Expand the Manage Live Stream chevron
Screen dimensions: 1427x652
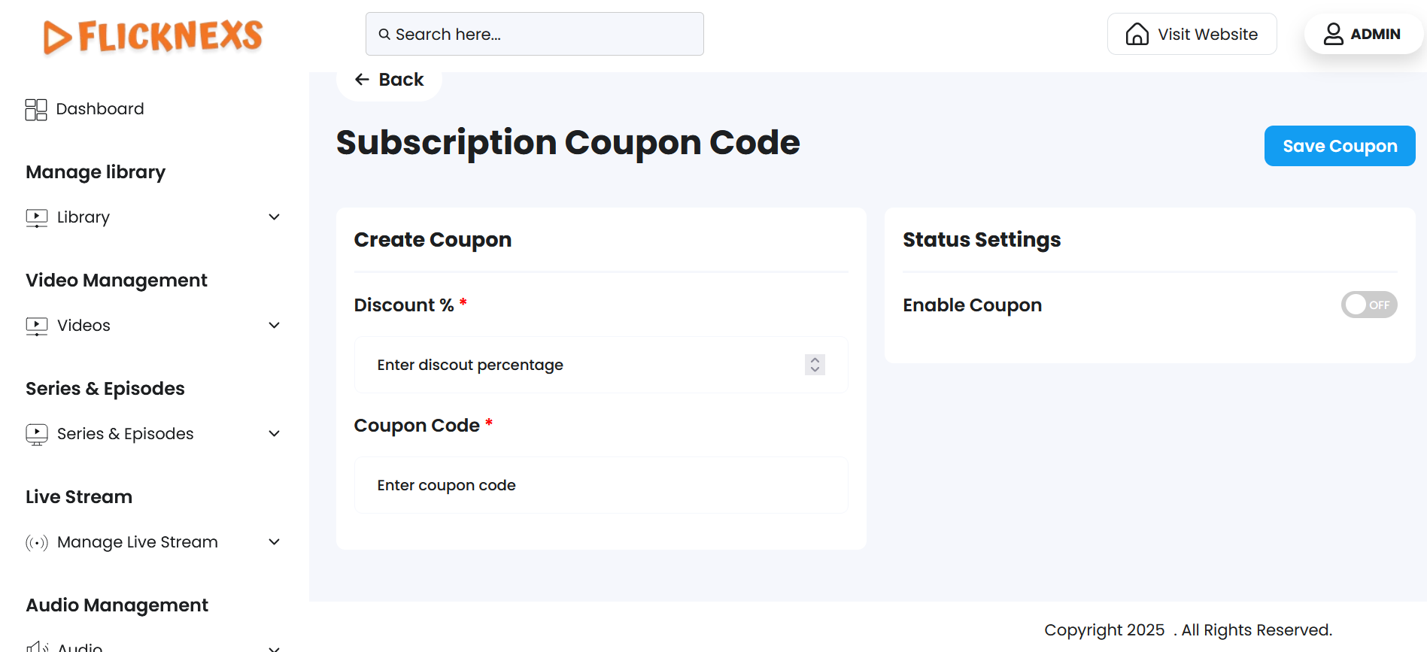(x=275, y=542)
